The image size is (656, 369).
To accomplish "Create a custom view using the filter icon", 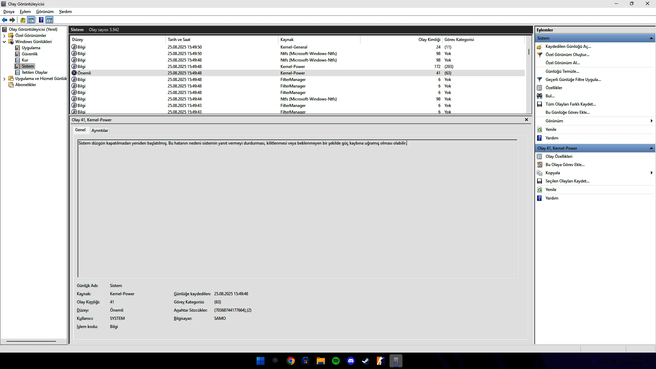I will coord(540,55).
